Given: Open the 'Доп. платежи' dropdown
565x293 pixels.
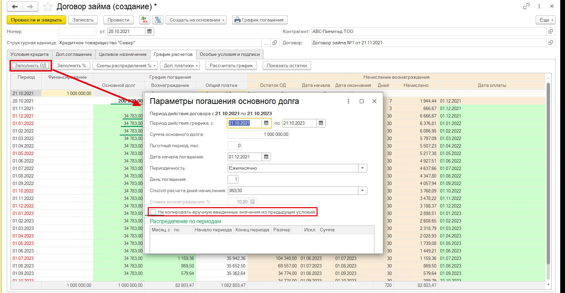Looking at the screenshot, I should [x=180, y=65].
